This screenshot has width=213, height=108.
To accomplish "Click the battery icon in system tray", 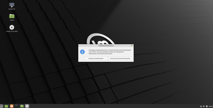I will (207, 106).
